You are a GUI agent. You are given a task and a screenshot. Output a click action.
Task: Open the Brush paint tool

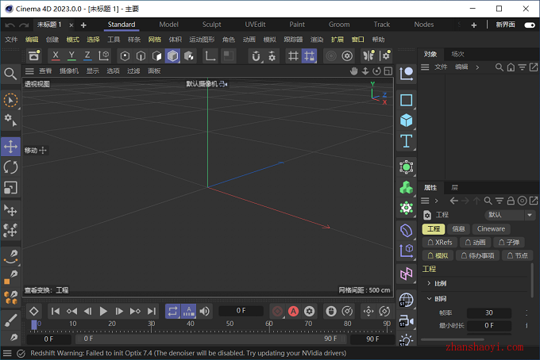click(x=10, y=320)
